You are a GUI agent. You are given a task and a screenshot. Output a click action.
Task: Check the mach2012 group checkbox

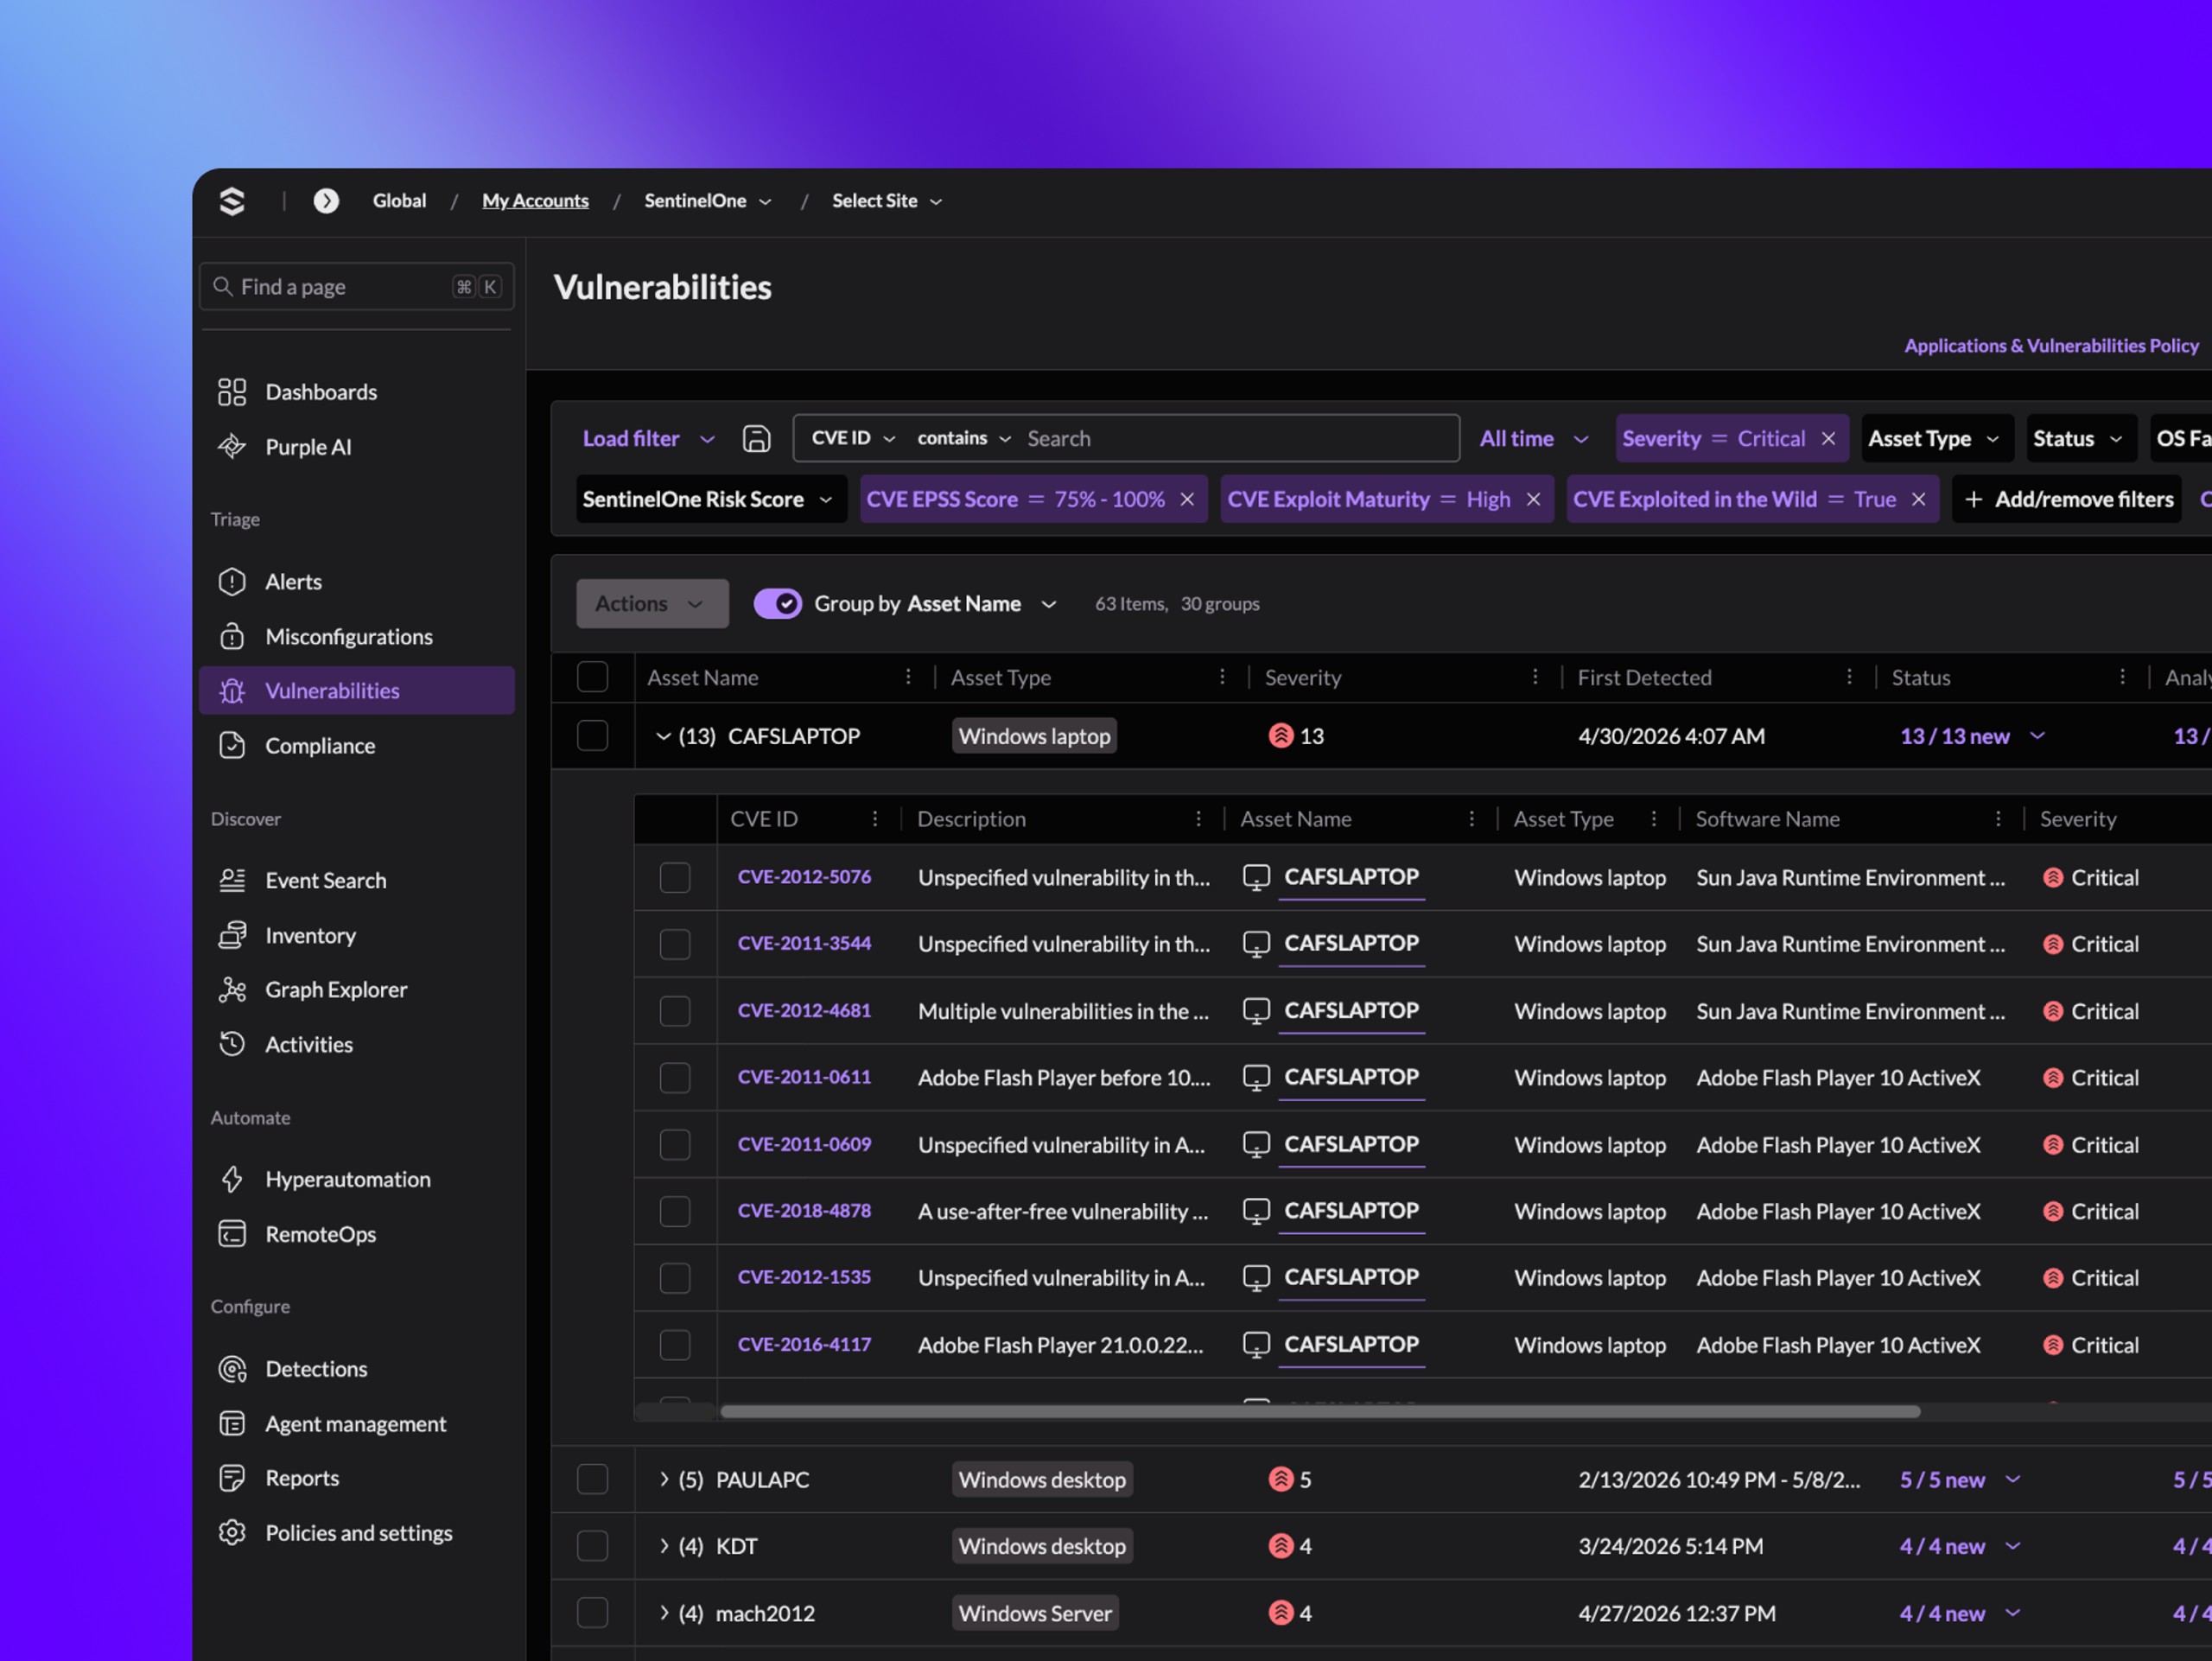coord(592,1613)
